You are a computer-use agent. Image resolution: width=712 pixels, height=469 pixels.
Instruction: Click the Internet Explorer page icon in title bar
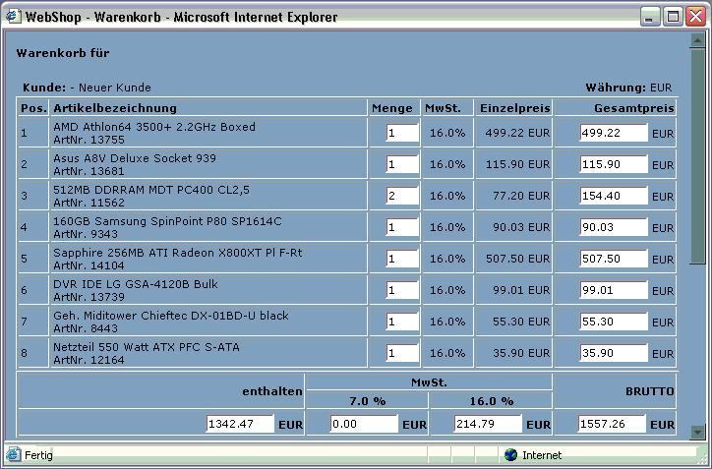[13, 17]
